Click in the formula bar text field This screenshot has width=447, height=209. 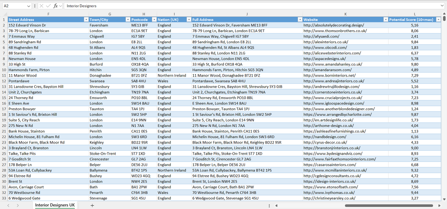247,6
